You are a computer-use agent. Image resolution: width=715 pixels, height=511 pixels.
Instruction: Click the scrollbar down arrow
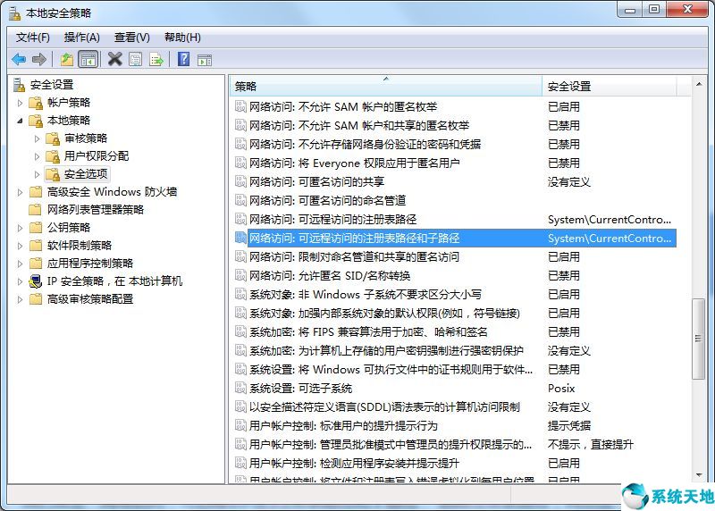click(699, 475)
